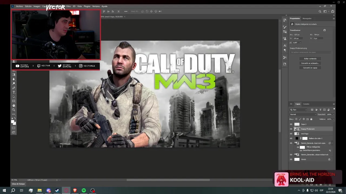Open the Opacidad slider dropdown arrow
The height and width of the screenshot is (194, 346).
point(333,115)
